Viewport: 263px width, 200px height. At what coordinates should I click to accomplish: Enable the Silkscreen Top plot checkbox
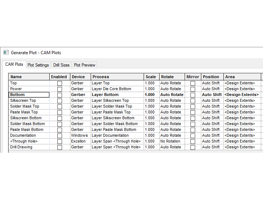point(59,101)
